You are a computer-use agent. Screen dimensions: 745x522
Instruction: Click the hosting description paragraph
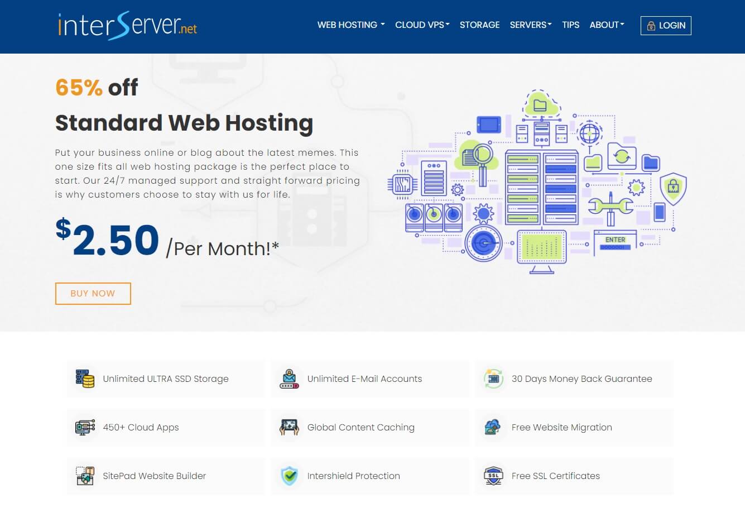pos(208,174)
